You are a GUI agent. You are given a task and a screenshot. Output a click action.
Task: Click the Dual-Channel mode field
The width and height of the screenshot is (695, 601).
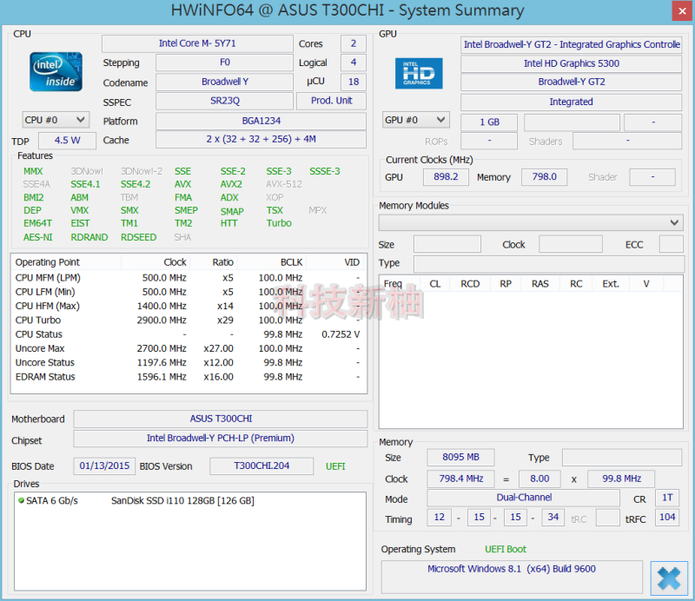[x=524, y=498]
